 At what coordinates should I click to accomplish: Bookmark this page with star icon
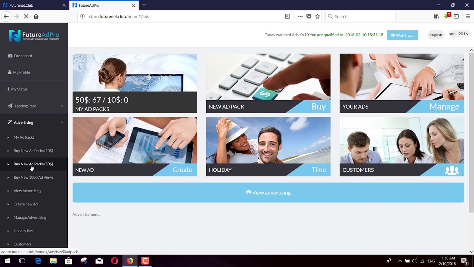(317, 16)
